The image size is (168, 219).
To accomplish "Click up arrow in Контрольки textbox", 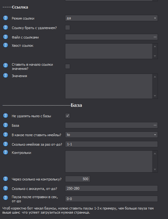I will tap(155, 154).
